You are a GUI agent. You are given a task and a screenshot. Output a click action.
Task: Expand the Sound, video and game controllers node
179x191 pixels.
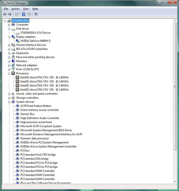coord(9,94)
